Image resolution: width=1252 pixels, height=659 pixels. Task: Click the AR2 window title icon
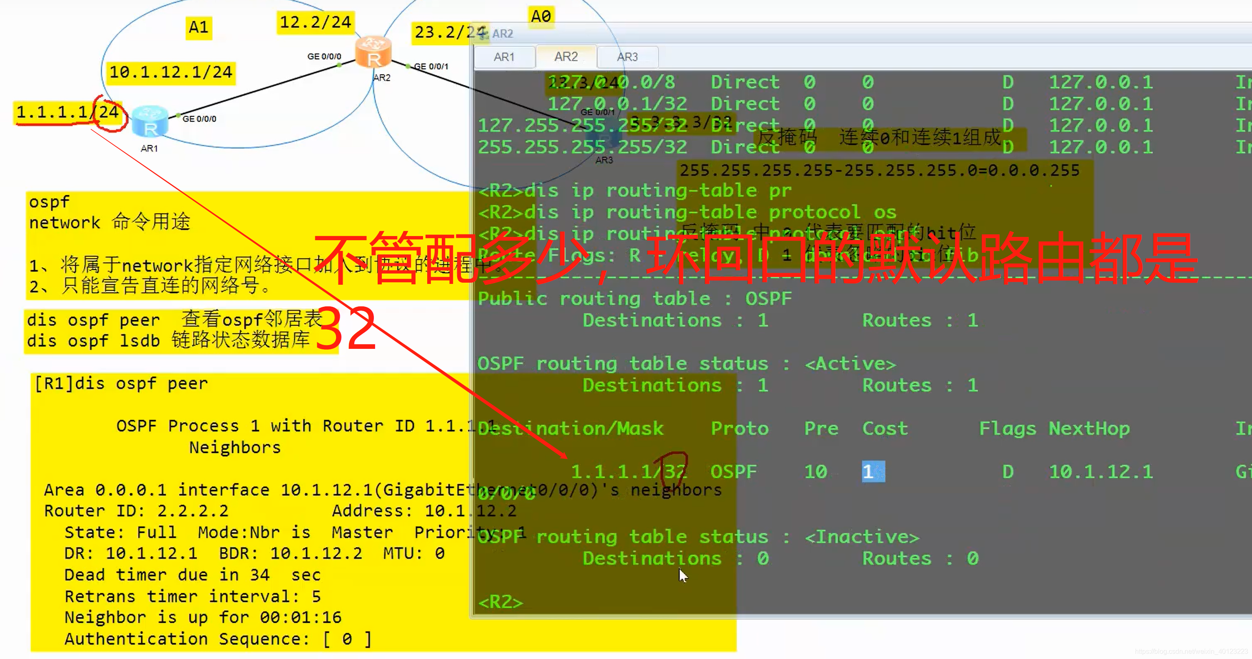coord(483,34)
